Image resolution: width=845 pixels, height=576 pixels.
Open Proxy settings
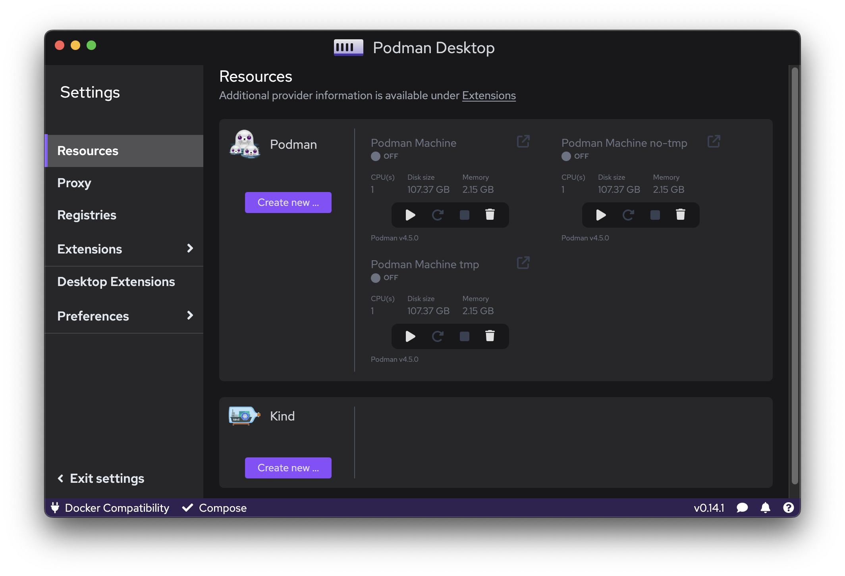124,183
